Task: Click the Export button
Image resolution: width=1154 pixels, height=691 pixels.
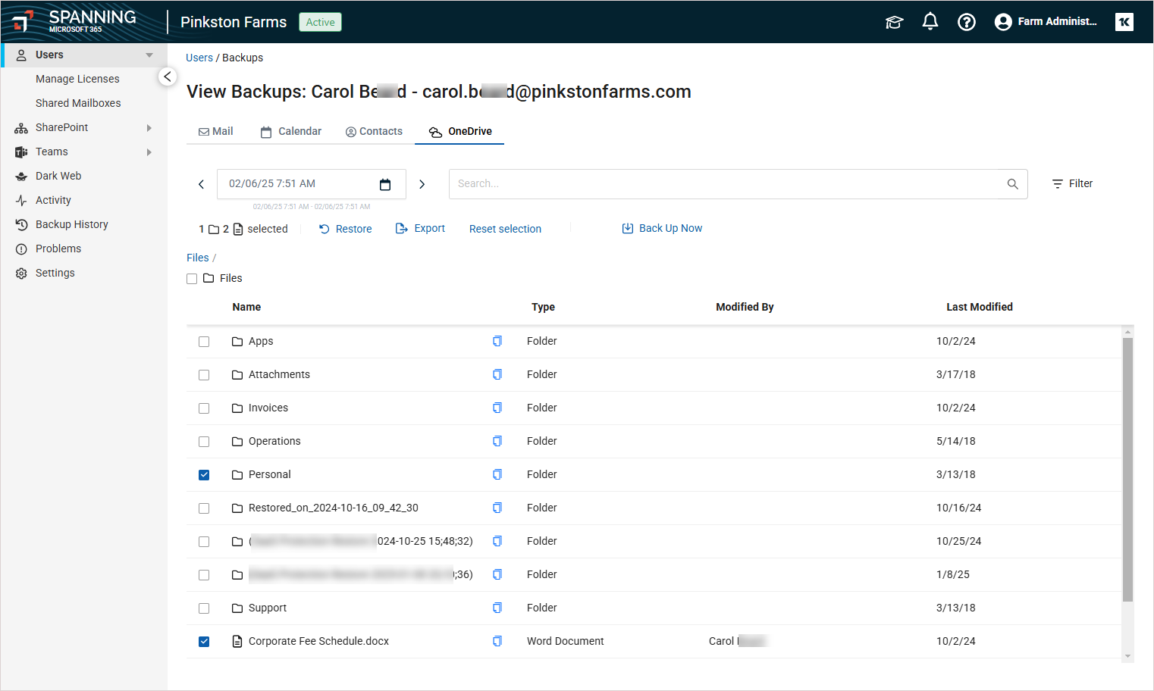Action: [x=420, y=228]
